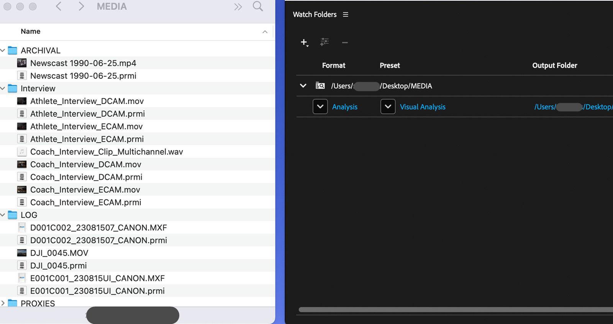Collapse the ARCHIVAL folder

pos(3,50)
